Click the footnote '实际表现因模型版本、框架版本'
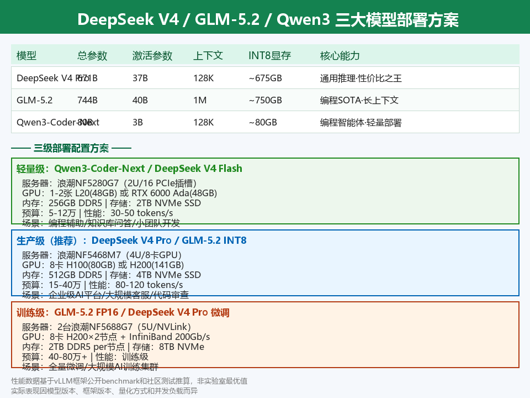 104,391
